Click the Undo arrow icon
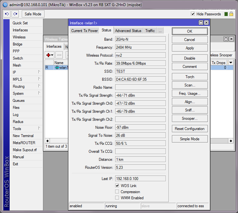This screenshot has height=213, width=238. click(x=7, y=14)
